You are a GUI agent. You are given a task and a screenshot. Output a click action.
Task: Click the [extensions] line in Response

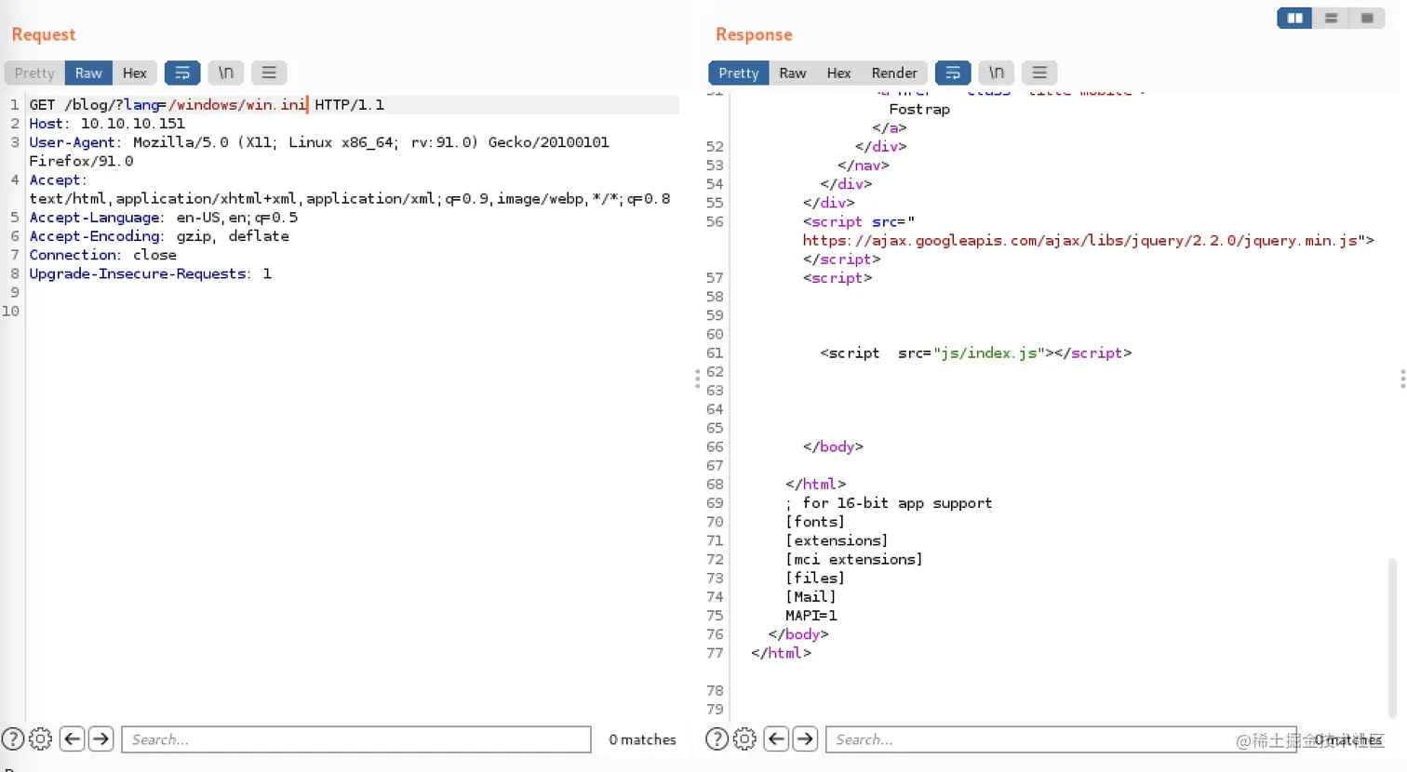click(x=837, y=540)
